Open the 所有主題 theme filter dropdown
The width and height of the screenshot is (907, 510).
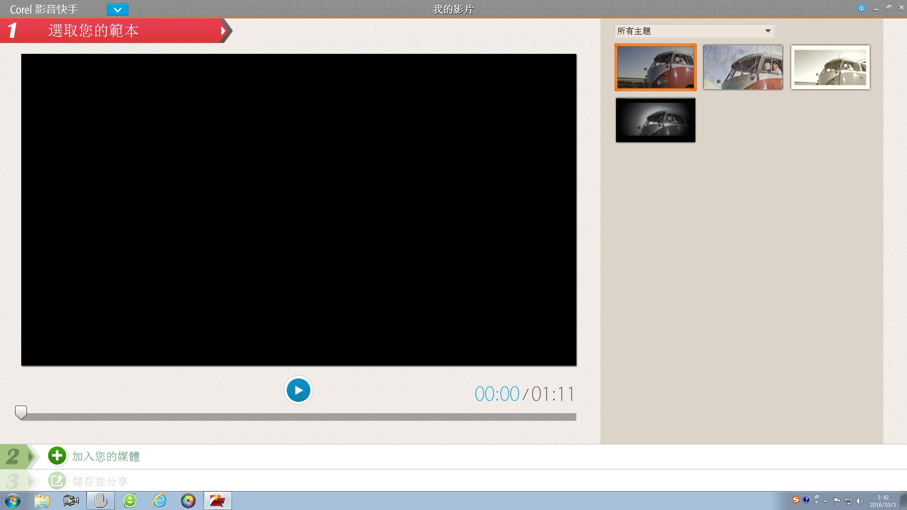(x=694, y=31)
